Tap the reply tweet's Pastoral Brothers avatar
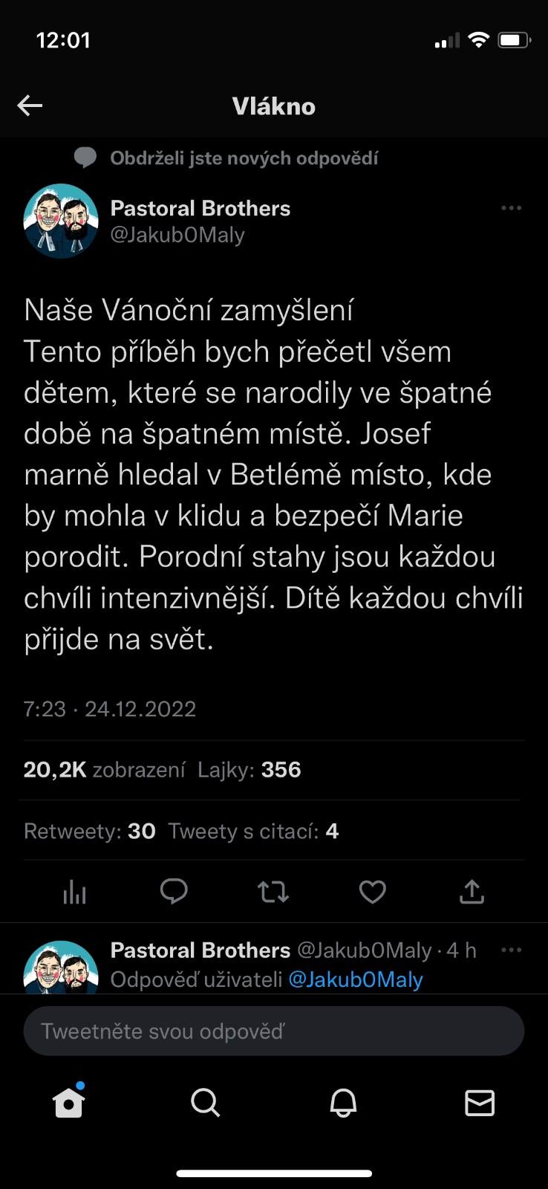 pyautogui.click(x=61, y=968)
